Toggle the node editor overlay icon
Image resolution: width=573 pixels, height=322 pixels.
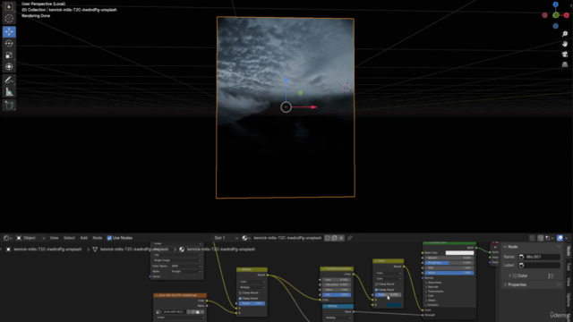[560, 238]
